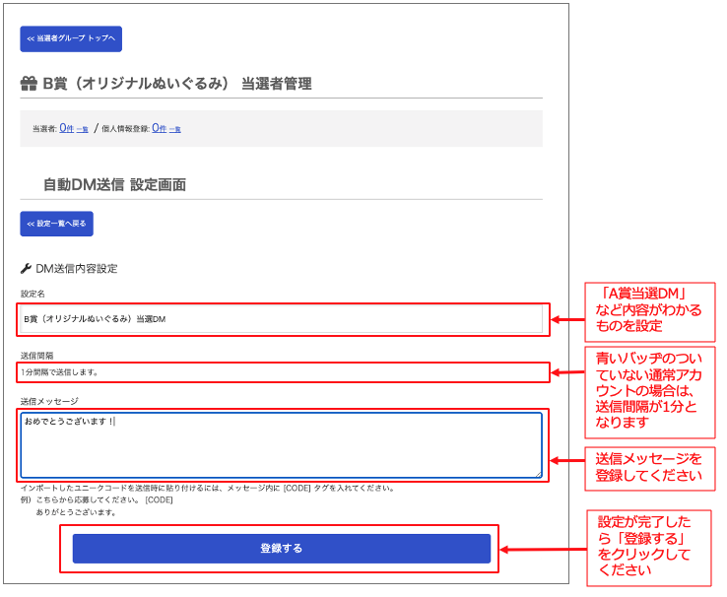This screenshot has height=597, width=727.
Task: Click the 設定名 field label
Action: (33, 294)
